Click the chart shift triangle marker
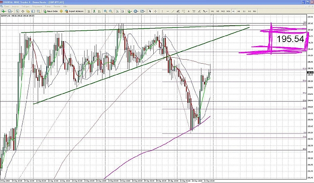 coord(212,15)
